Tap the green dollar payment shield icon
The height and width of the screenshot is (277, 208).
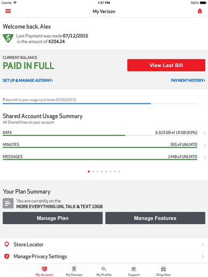pos(8,38)
